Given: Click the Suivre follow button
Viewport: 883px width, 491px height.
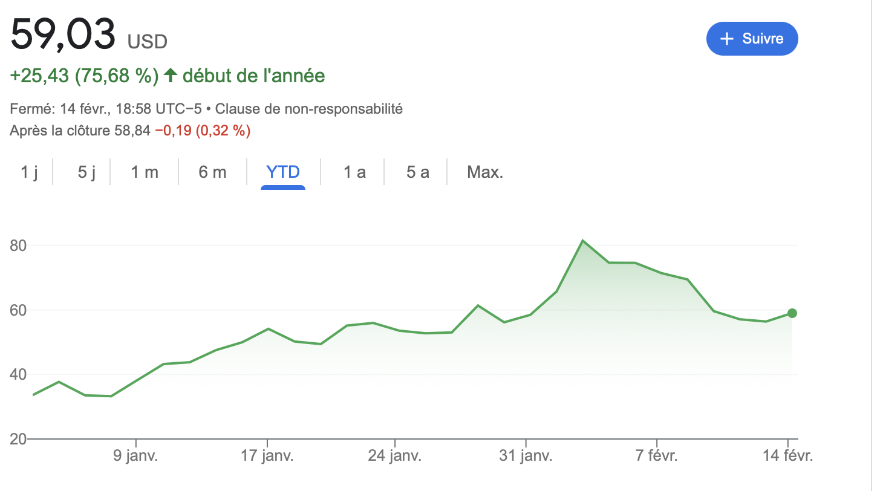Looking at the screenshot, I should (752, 39).
